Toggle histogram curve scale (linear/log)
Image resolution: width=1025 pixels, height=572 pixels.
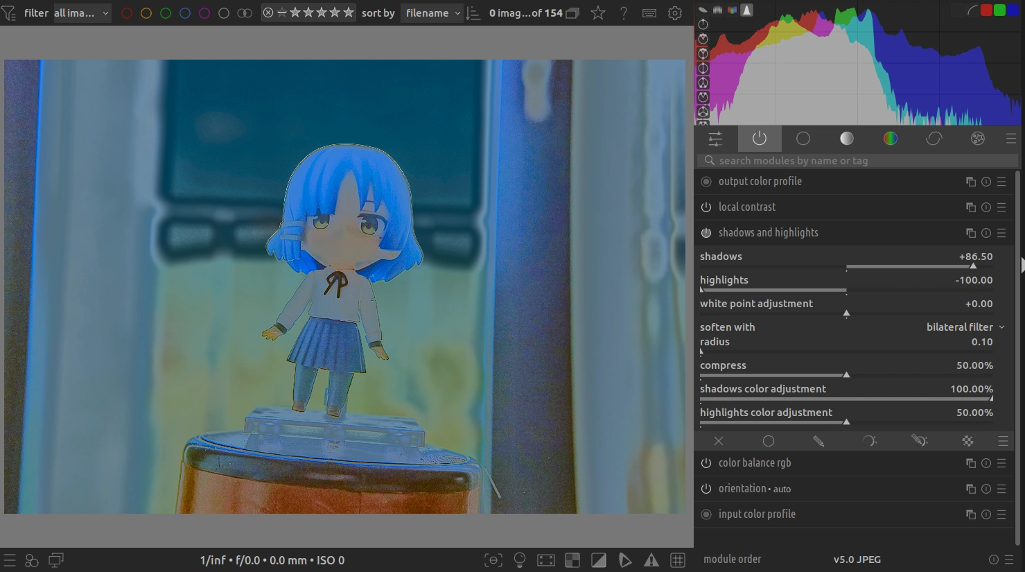973,10
